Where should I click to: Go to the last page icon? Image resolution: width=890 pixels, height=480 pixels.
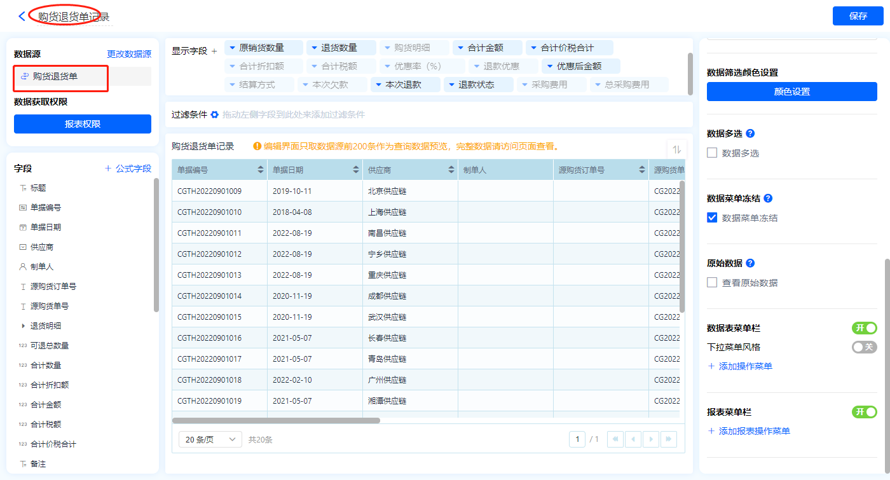pos(668,439)
